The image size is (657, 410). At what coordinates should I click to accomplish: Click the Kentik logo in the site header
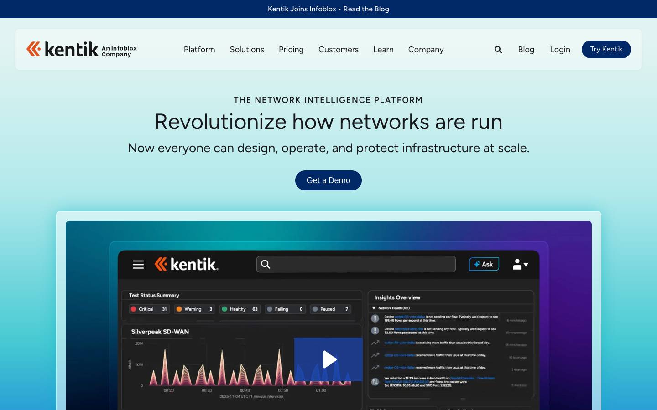pos(82,49)
